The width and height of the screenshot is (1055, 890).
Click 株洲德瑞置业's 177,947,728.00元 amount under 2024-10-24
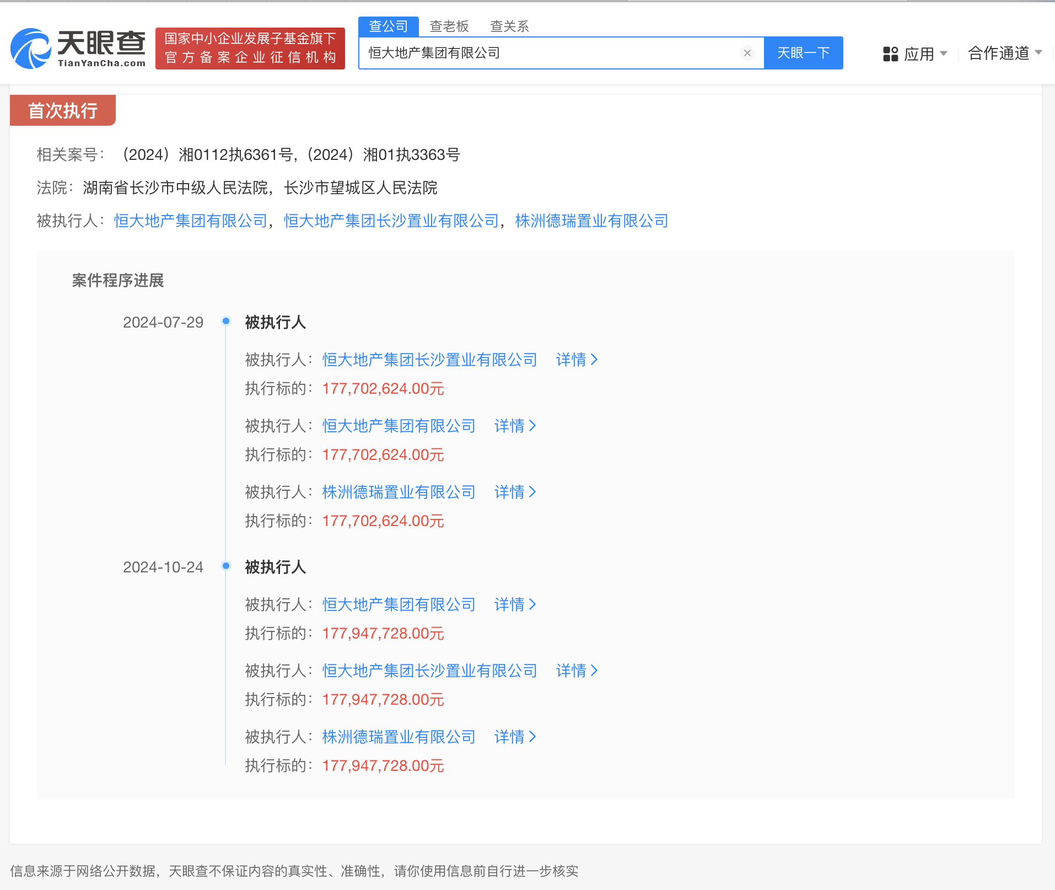click(383, 766)
